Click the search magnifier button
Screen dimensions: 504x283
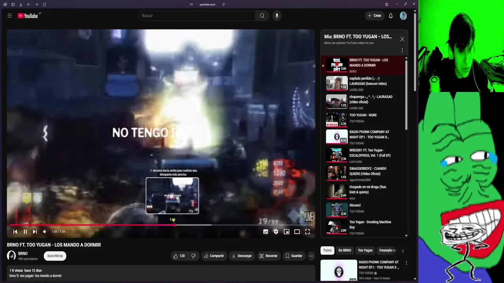[x=262, y=16]
